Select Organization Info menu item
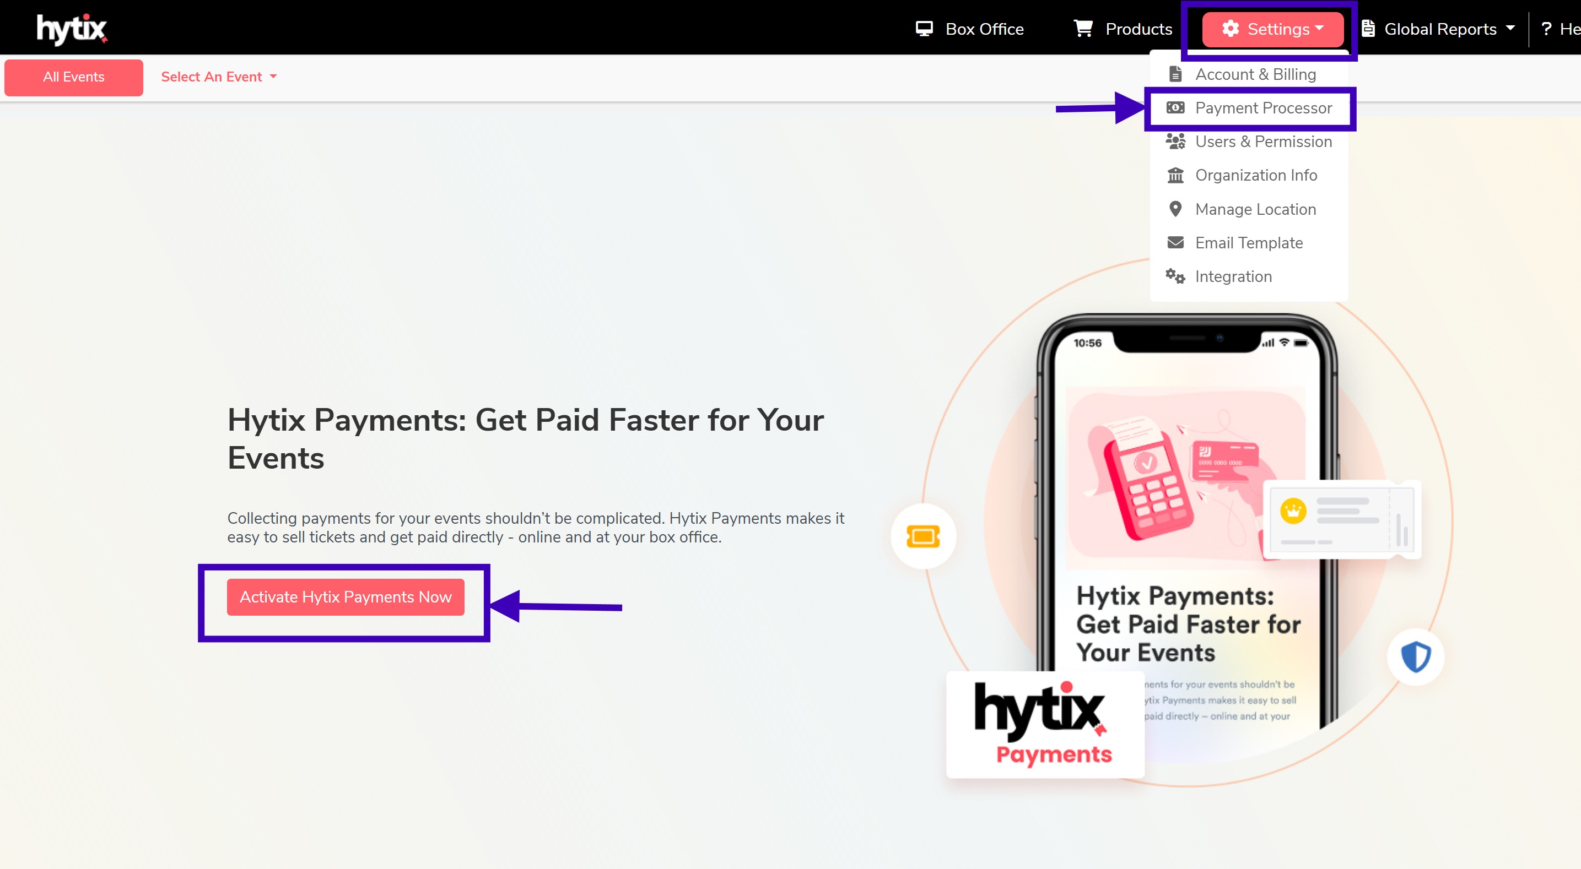Image resolution: width=1581 pixels, height=869 pixels. click(1249, 175)
